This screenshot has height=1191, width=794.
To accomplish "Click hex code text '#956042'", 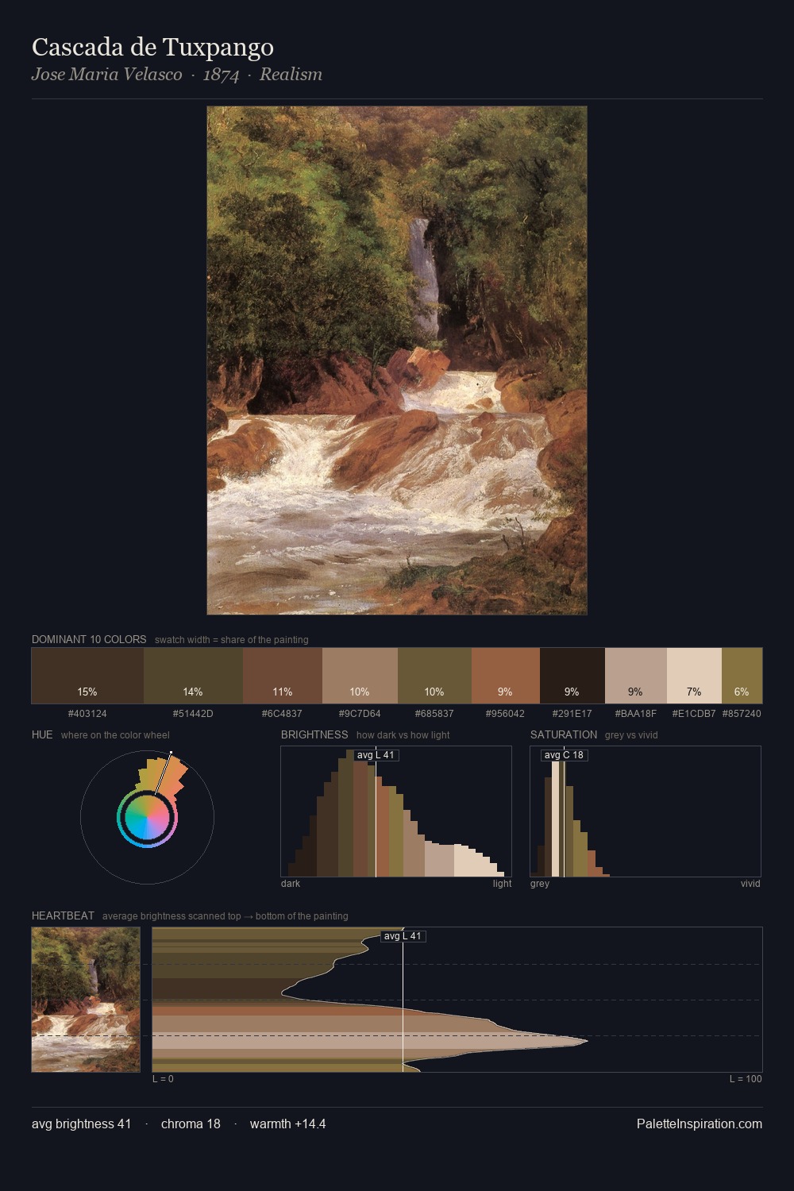I will [x=505, y=714].
